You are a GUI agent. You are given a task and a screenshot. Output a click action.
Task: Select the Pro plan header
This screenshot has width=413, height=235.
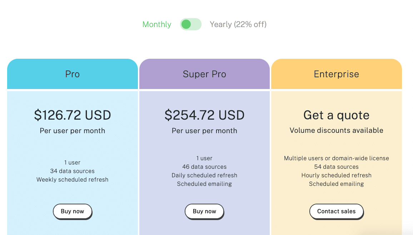pyautogui.click(x=73, y=74)
